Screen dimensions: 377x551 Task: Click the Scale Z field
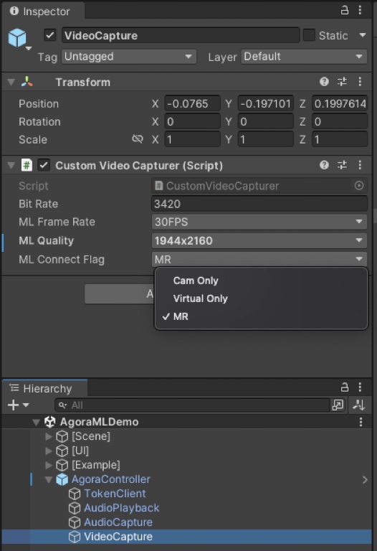click(340, 139)
